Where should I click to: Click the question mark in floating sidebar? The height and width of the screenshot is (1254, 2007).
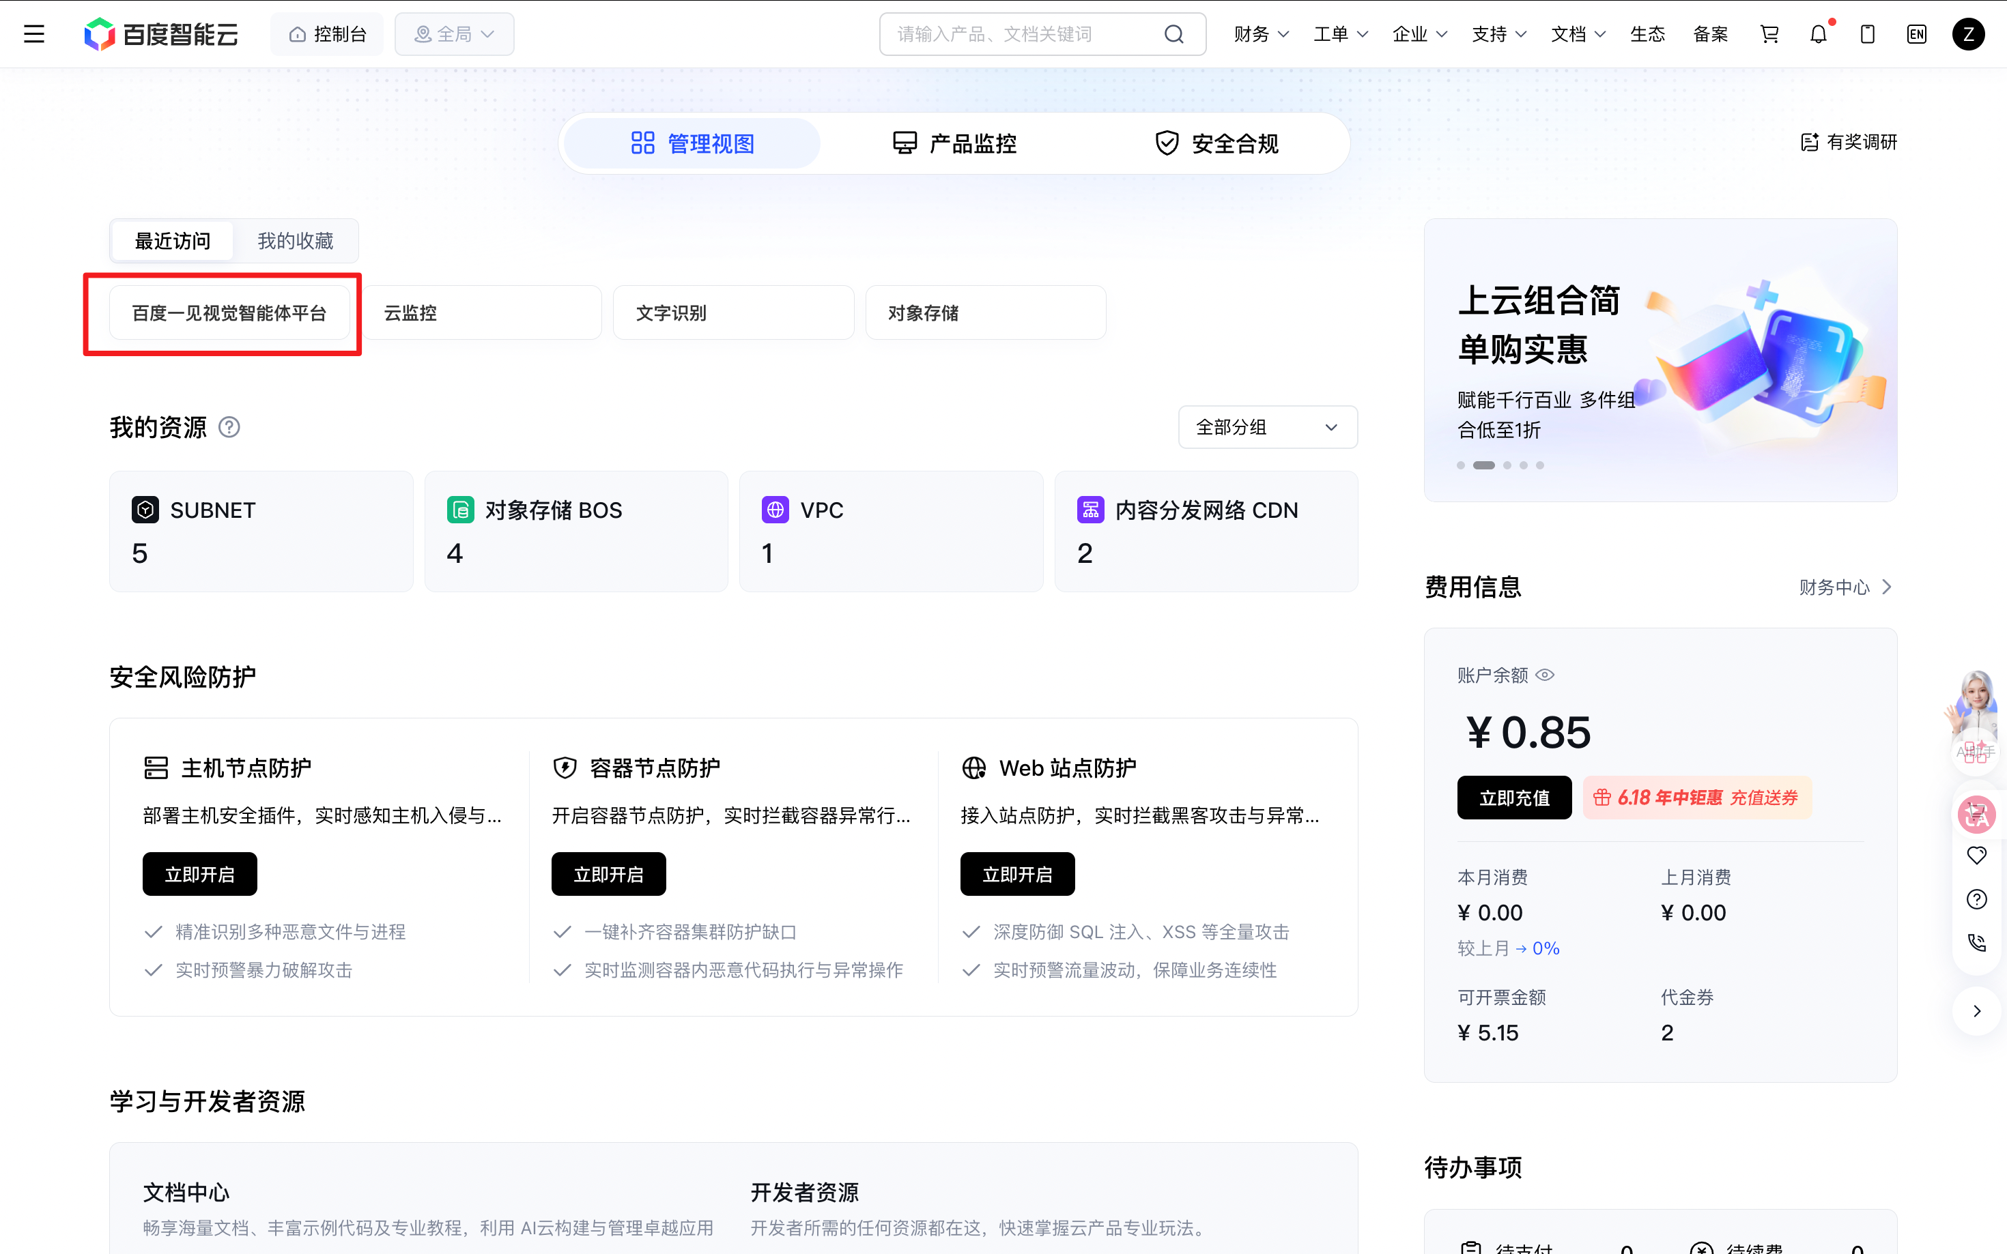(1977, 899)
